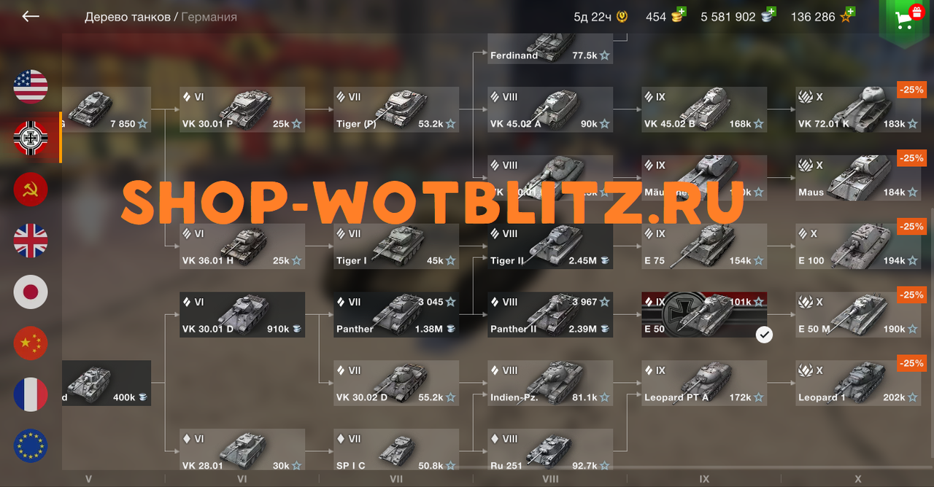Toggle the E 50 selected checkmark
Viewport: 934px width, 487px height.
[764, 335]
